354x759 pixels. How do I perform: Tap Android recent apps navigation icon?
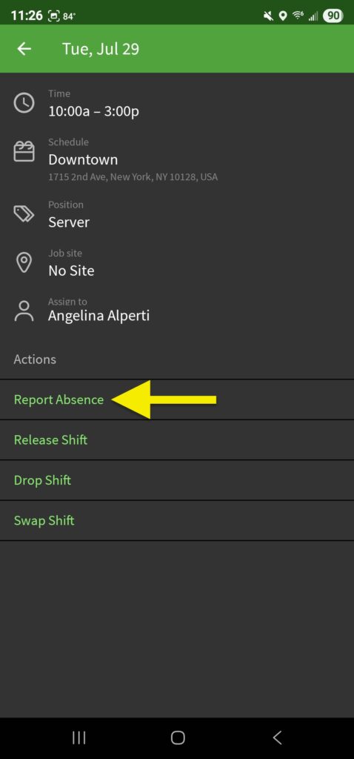pos(79,738)
